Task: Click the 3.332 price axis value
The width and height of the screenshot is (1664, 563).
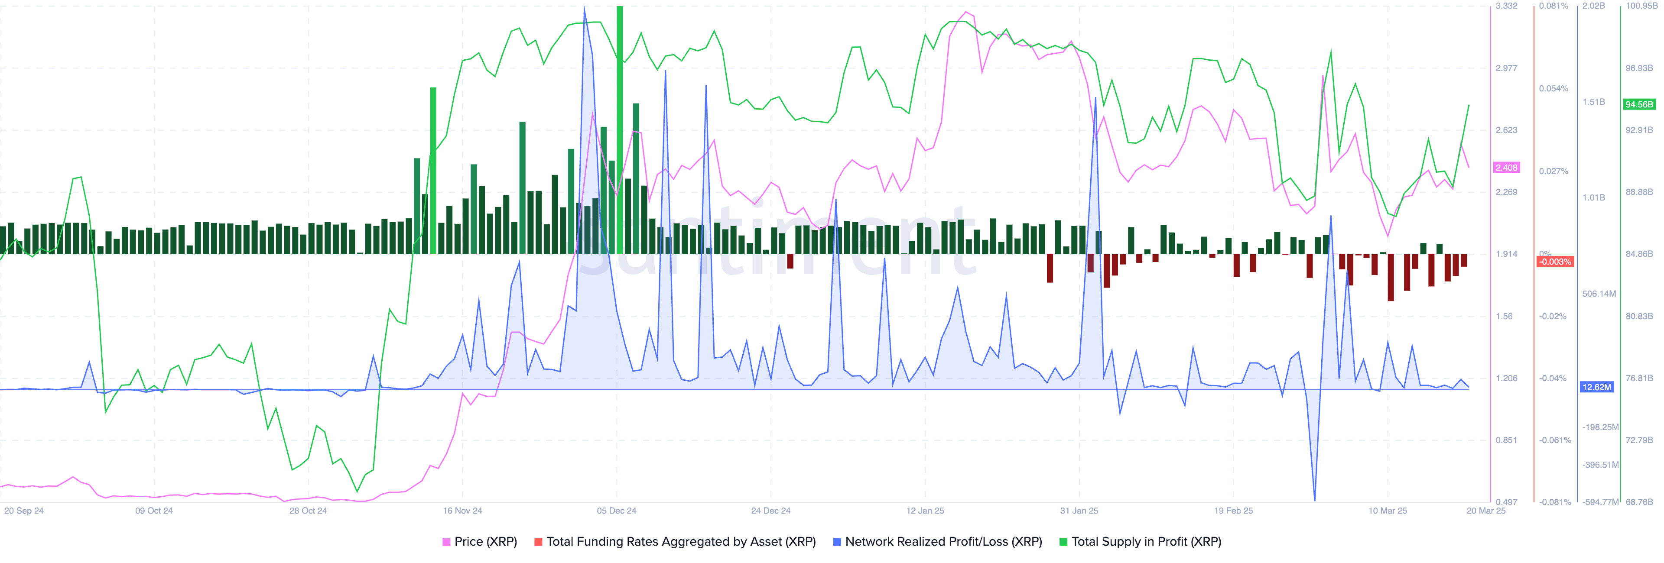Action: point(1506,6)
